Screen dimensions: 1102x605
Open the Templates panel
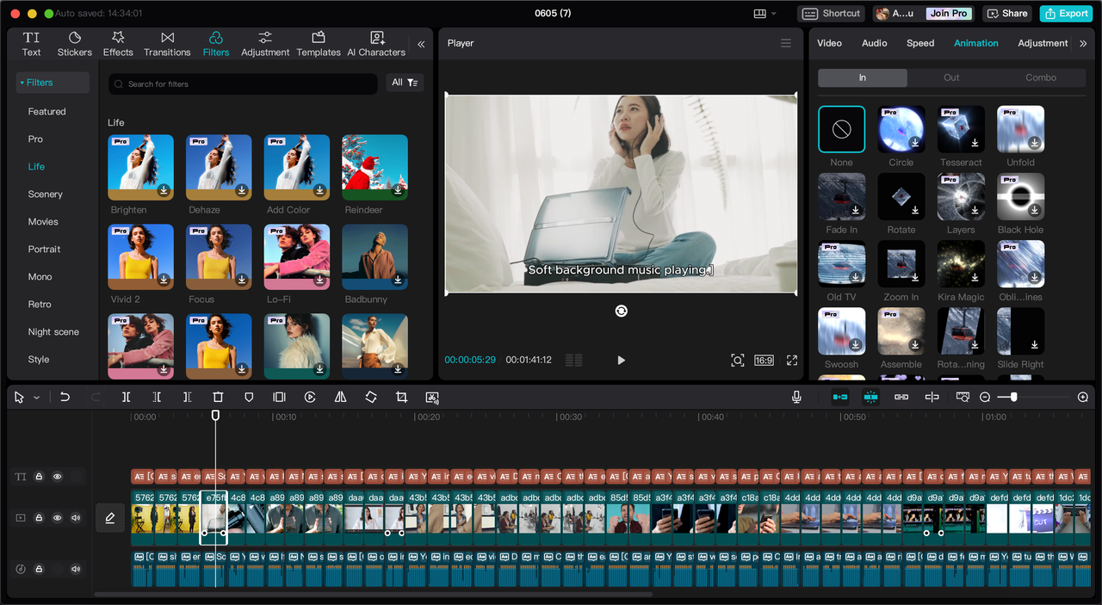coord(319,44)
